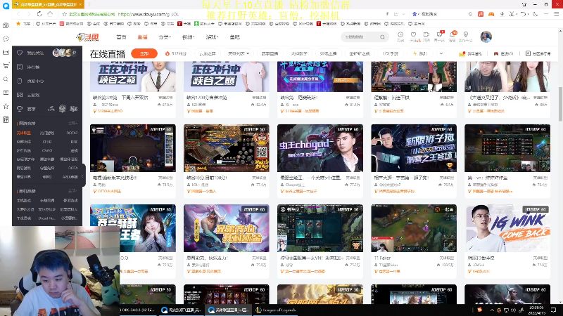Image resolution: width=563 pixels, height=316 pixels.
Task: Open the 兄弟齐心其利断金 stream thumbnail
Action: point(226,229)
